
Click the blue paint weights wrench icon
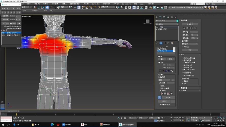point(159,98)
